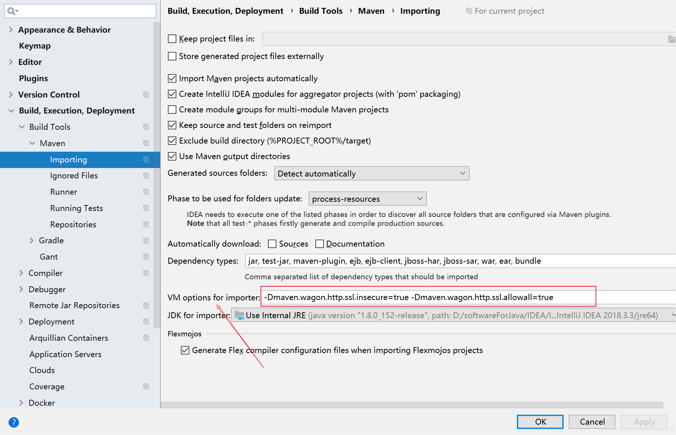Click project-level icon next to Version Control
Screen dimensions: 676x435
click(146, 95)
